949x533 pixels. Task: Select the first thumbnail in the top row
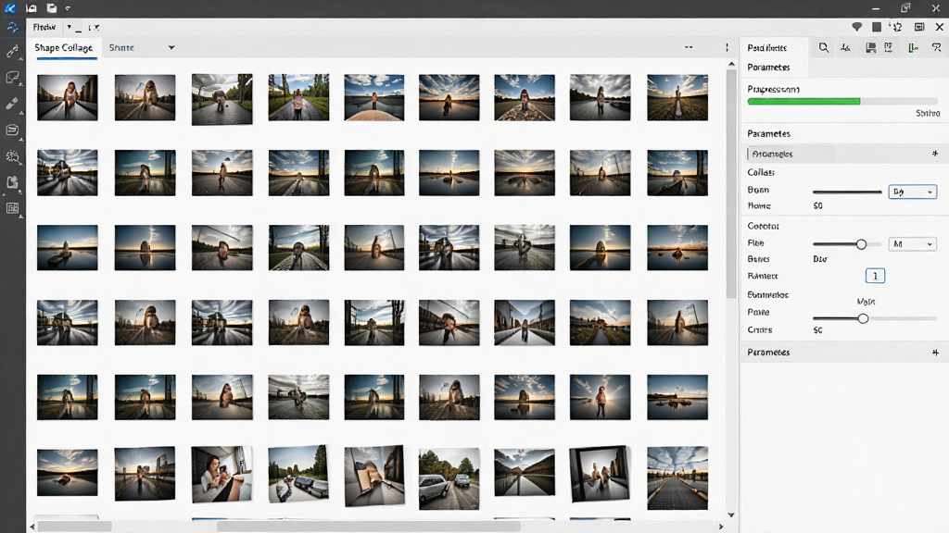67,97
